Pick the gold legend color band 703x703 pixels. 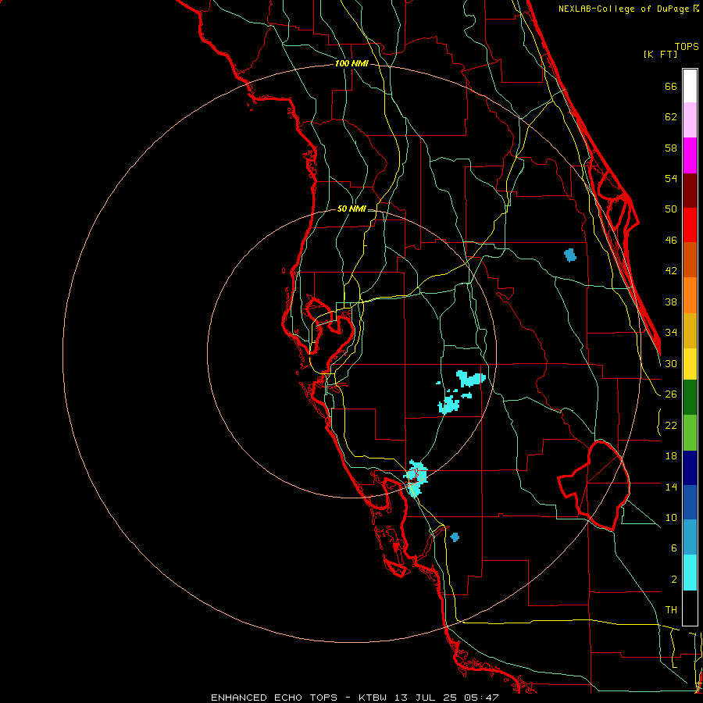tap(690, 330)
